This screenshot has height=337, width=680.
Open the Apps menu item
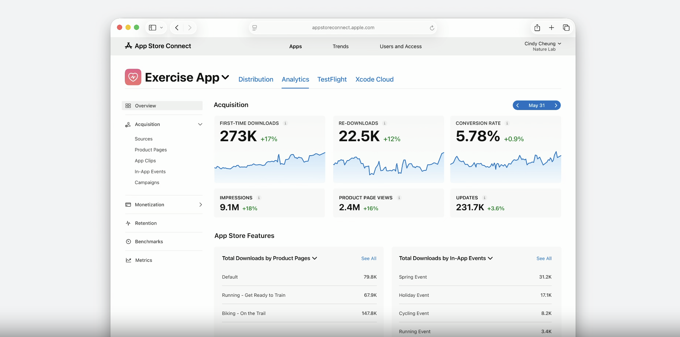pyautogui.click(x=296, y=46)
